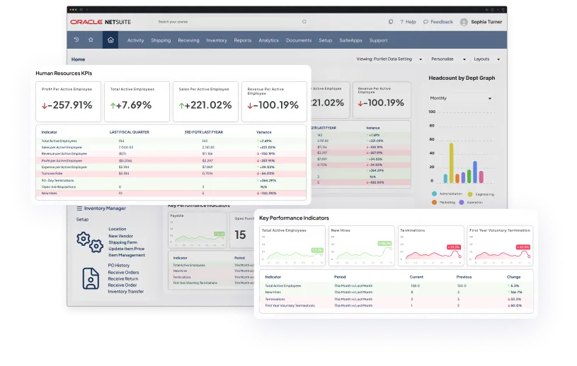Click the Setup gears icon
577x366 pixels.
click(89, 242)
